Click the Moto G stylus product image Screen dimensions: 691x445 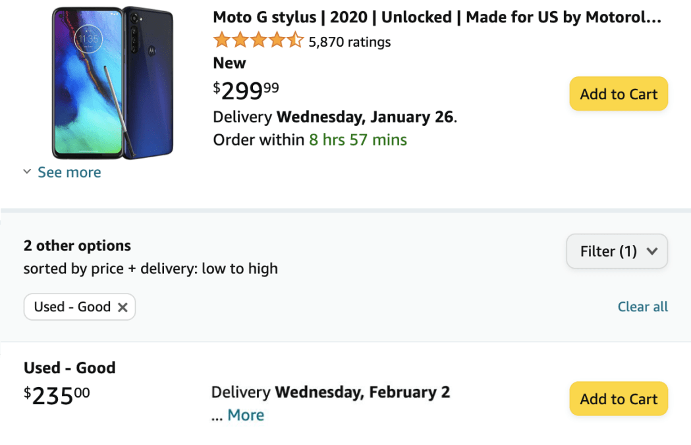[113, 83]
